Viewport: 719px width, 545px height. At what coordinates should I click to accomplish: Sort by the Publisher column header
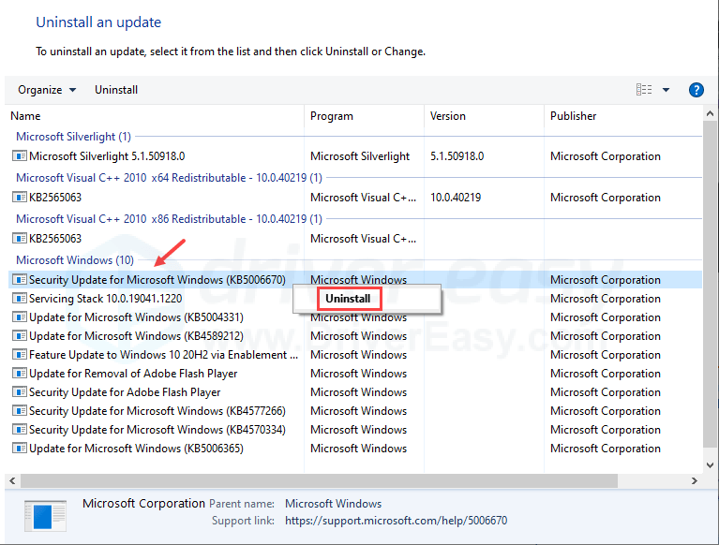tap(574, 116)
